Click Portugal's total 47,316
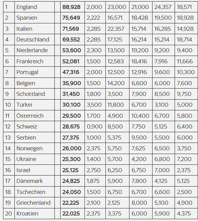This screenshot has height=221, width=198. coord(71,72)
